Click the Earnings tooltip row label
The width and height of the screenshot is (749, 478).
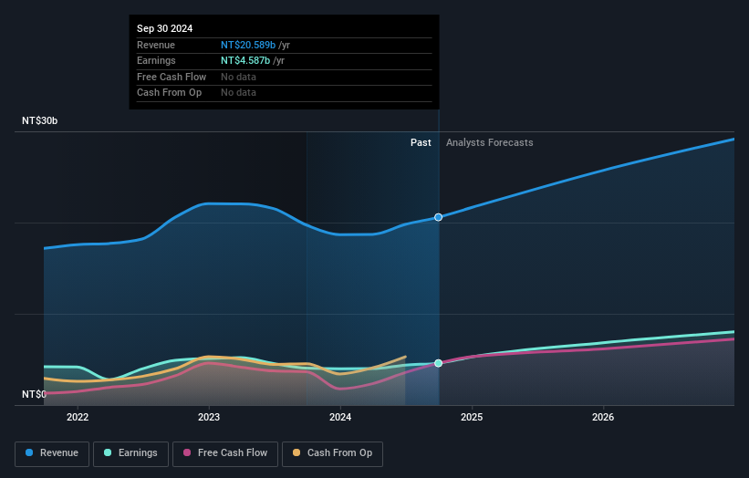tap(156, 60)
